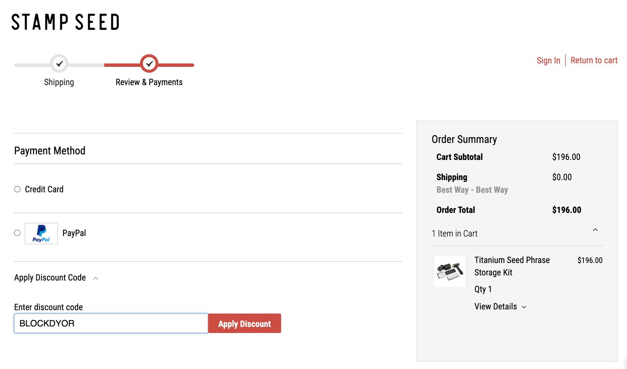Click the Return to cart link
The height and width of the screenshot is (369, 627).
click(594, 61)
